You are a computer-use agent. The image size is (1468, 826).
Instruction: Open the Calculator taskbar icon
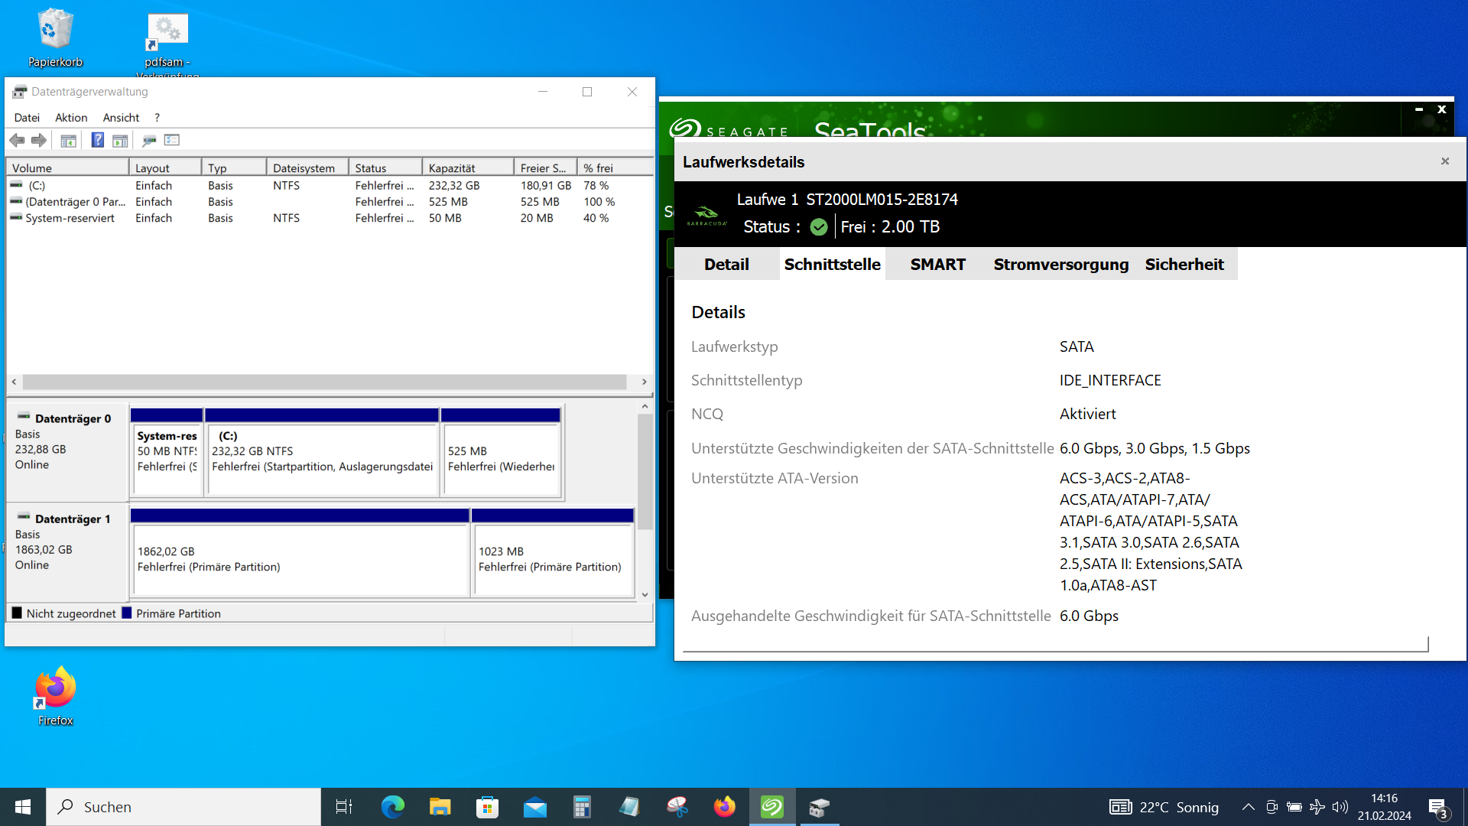(582, 807)
